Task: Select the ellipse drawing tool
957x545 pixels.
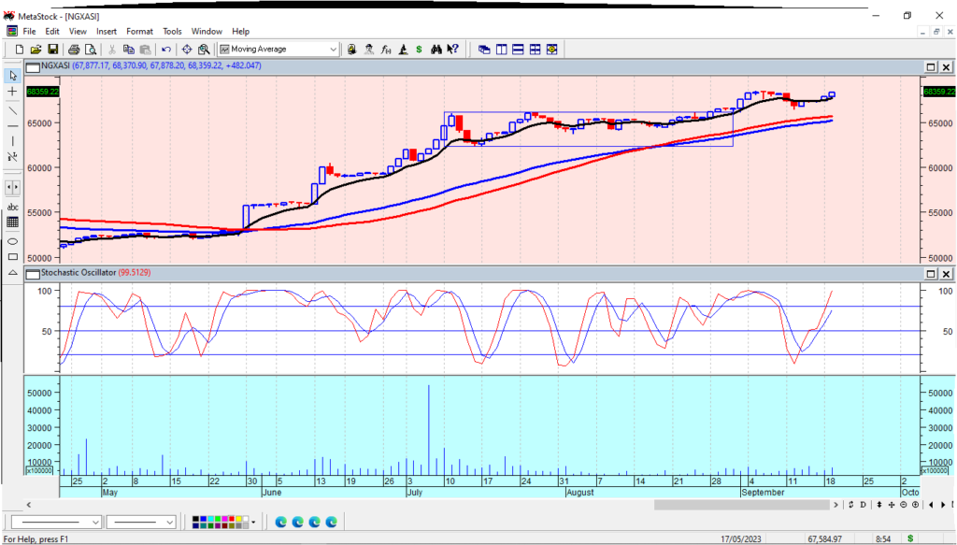Action: [x=13, y=240]
